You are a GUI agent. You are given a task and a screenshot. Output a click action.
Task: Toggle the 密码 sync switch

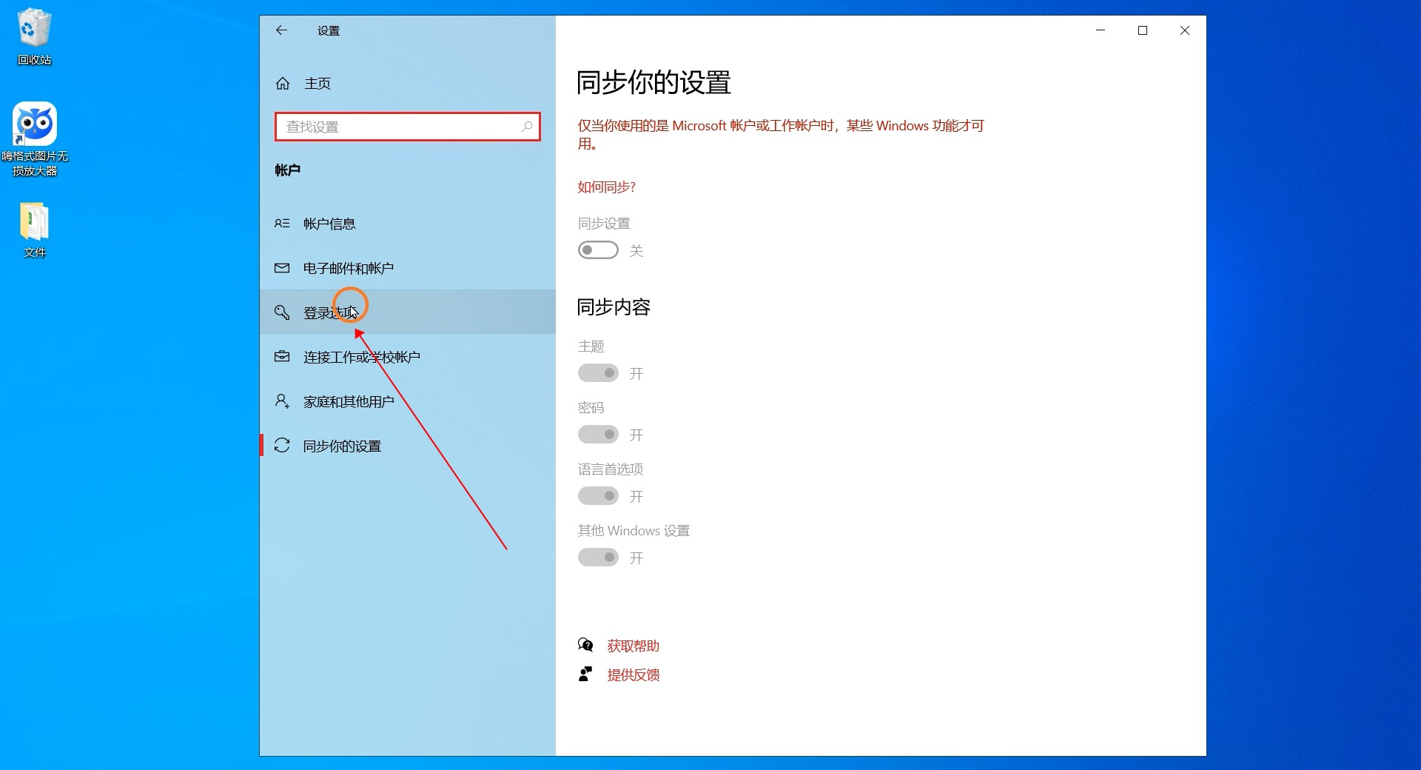598,435
